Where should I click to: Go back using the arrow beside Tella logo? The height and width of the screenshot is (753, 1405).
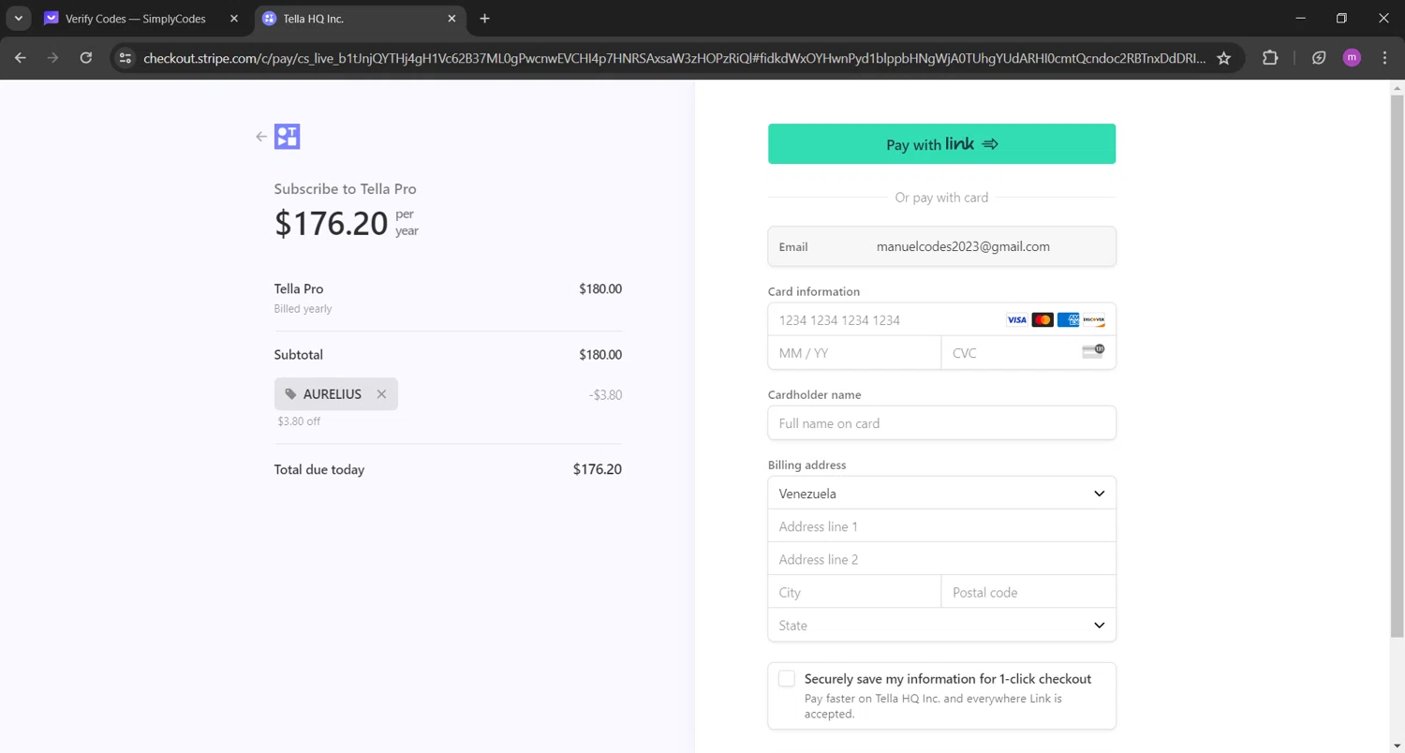261,137
